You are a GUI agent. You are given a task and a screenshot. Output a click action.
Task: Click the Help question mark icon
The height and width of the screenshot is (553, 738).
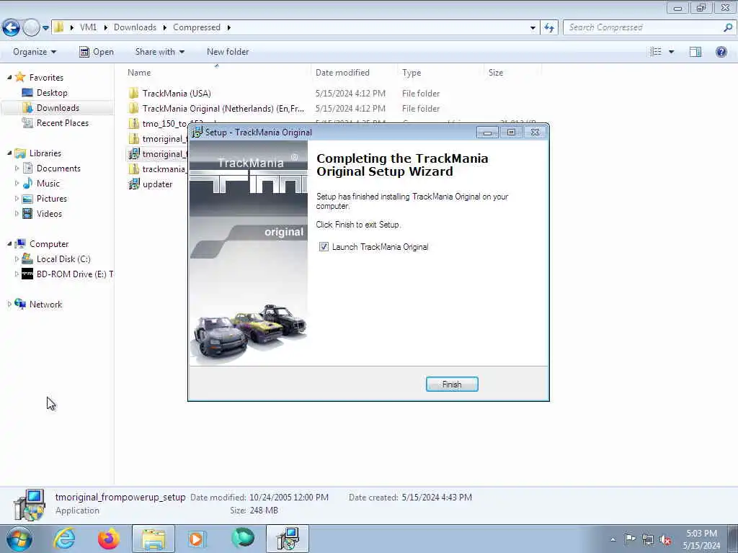[721, 52]
